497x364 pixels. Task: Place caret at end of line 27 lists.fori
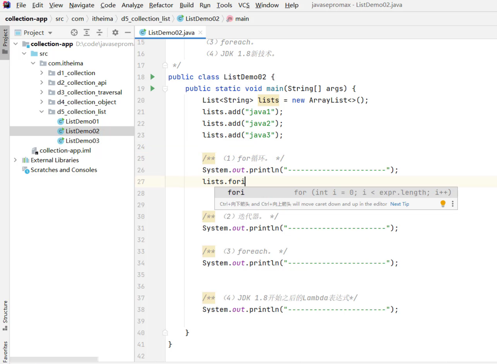pyautogui.click(x=245, y=181)
